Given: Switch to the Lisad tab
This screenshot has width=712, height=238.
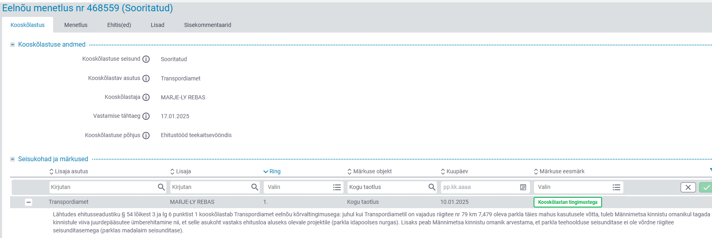Looking at the screenshot, I should coord(157,25).
